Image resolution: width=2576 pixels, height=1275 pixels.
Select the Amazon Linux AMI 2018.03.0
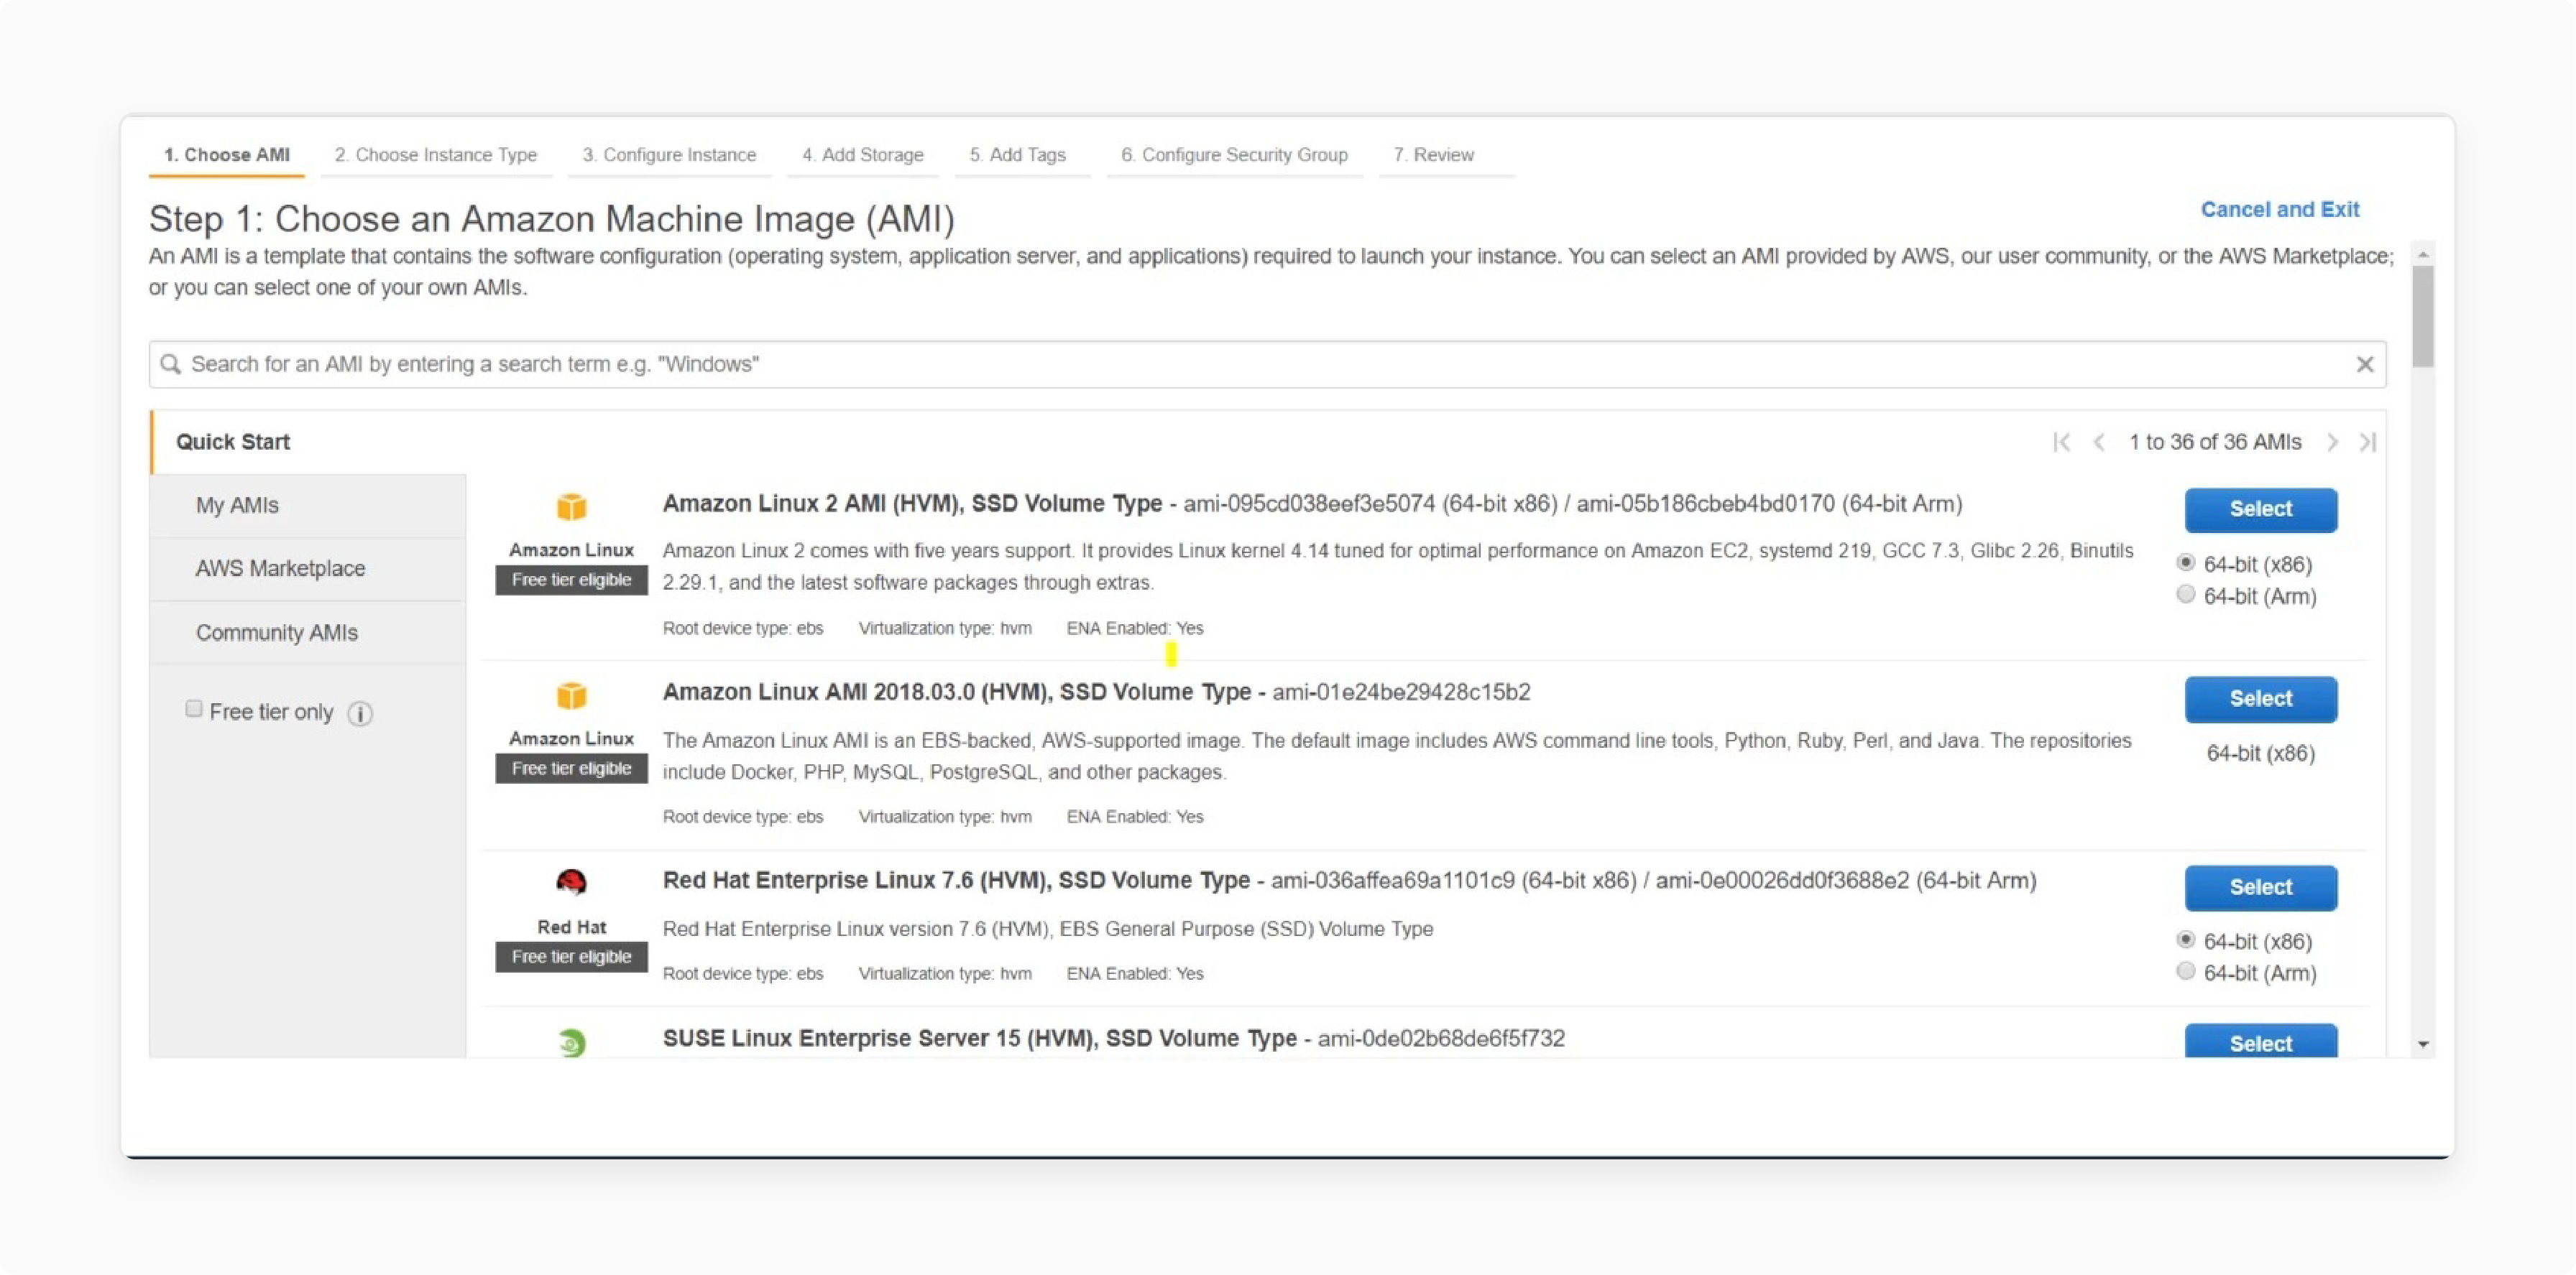2261,700
